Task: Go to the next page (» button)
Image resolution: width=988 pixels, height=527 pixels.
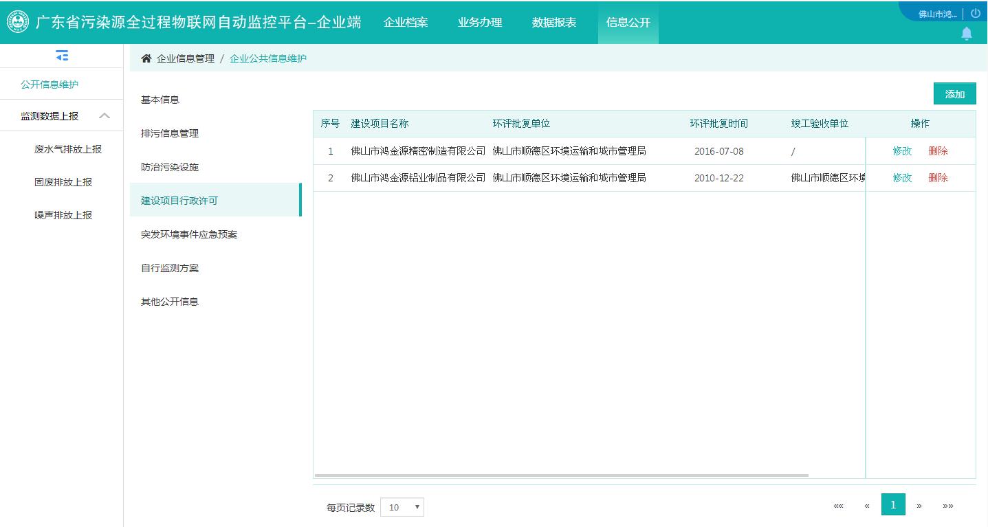Action: pos(919,506)
